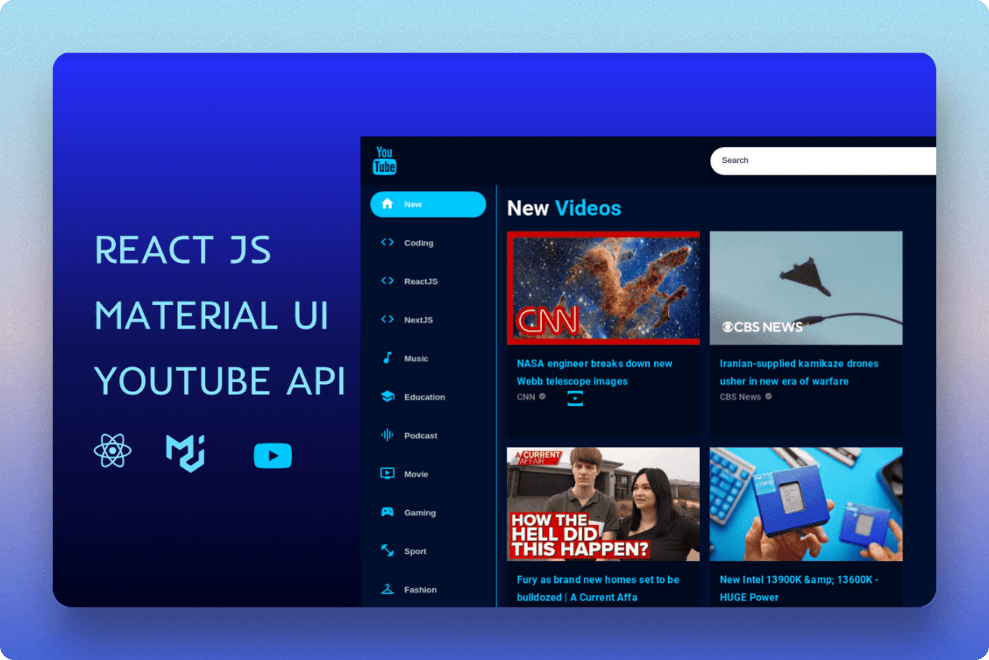Viewport: 989px width, 660px height.
Task: Click the YouTube logo in the header
Action: pos(384,161)
